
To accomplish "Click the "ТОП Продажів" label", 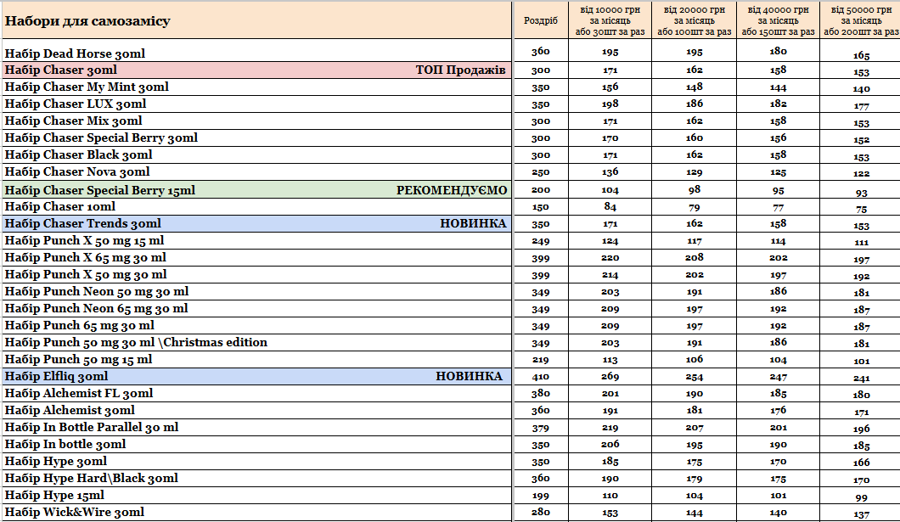I will coord(461,70).
